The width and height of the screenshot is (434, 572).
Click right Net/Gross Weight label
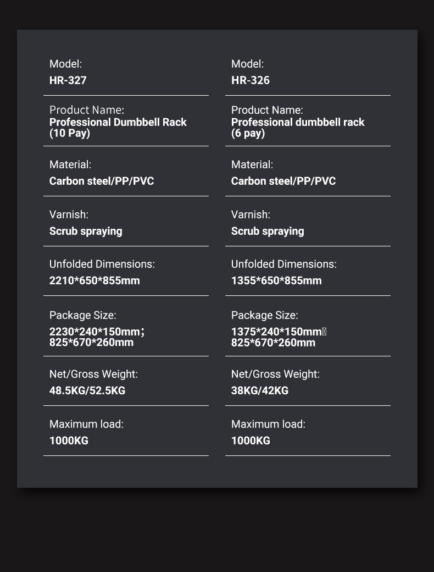point(275,375)
